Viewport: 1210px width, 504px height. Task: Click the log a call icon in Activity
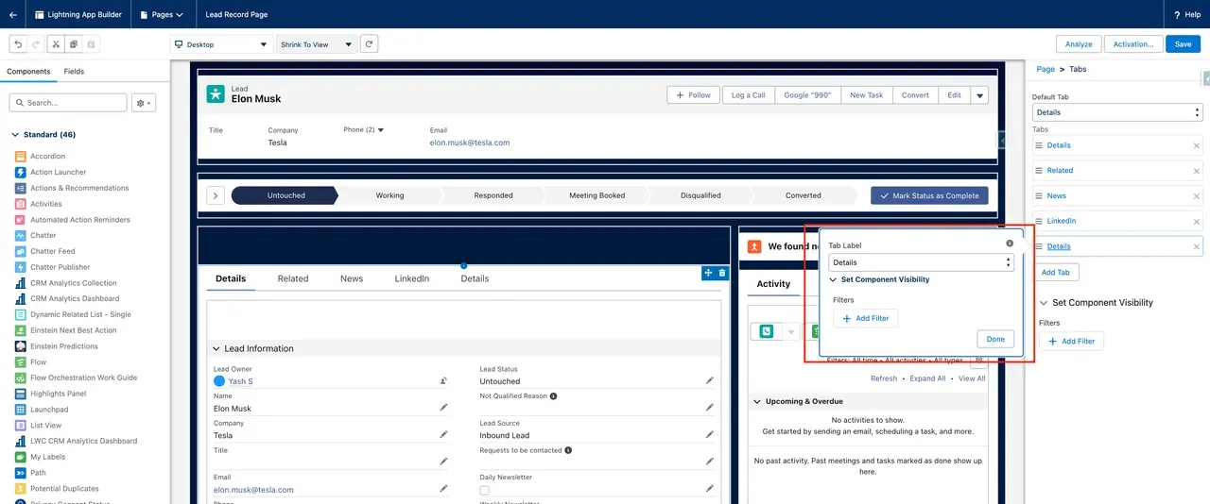click(767, 331)
